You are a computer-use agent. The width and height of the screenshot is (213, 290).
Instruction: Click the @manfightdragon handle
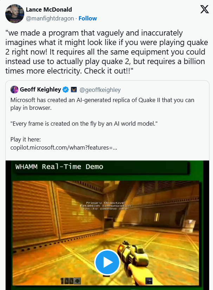(x=50, y=18)
